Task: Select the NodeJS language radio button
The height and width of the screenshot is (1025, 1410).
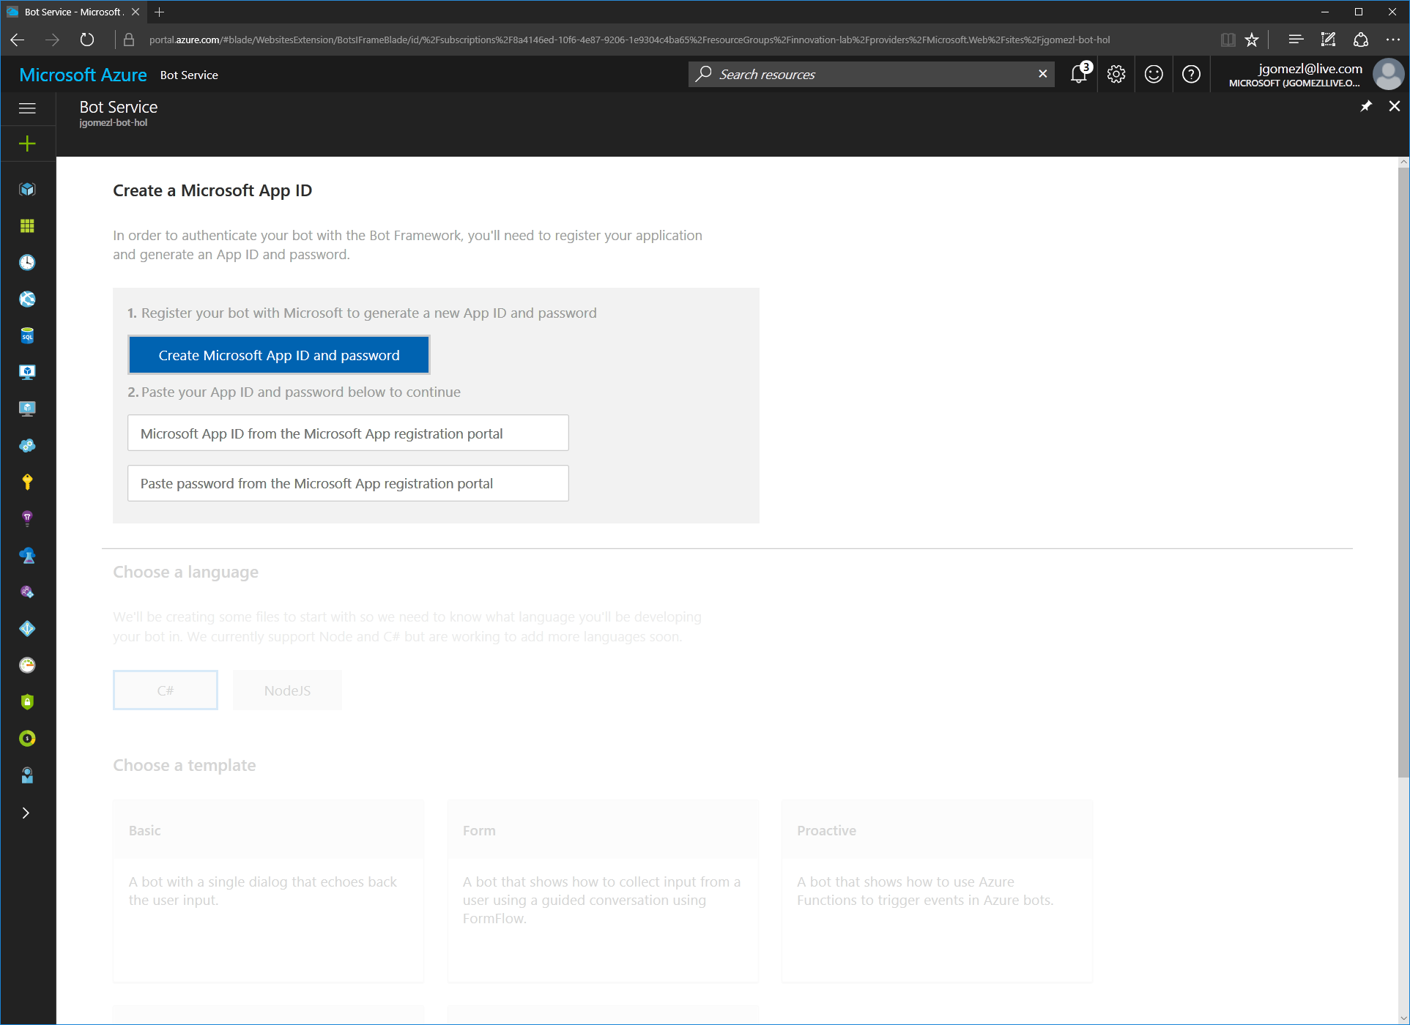Action: click(287, 689)
